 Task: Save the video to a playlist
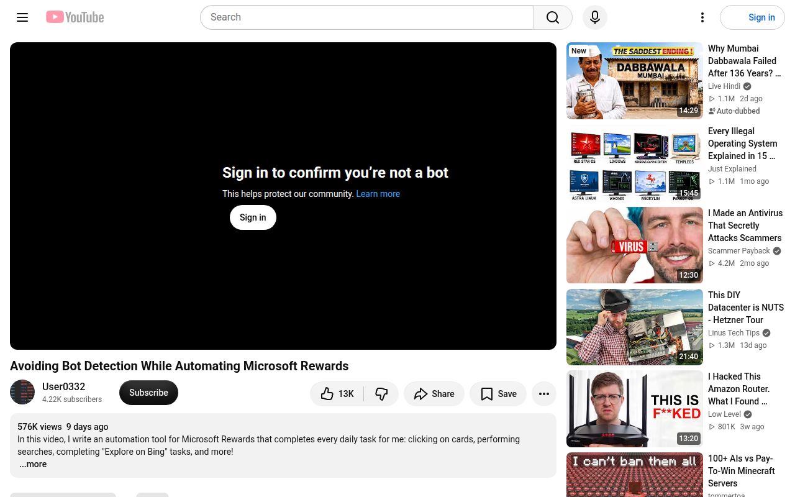(498, 394)
